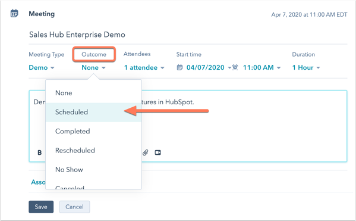Click the alarm clock reminder icon
This screenshot has height=221, width=356.
235,67
